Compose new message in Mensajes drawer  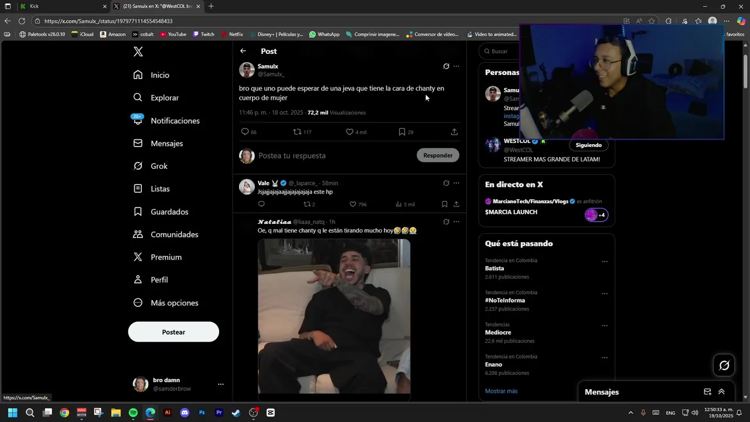pyautogui.click(x=707, y=392)
